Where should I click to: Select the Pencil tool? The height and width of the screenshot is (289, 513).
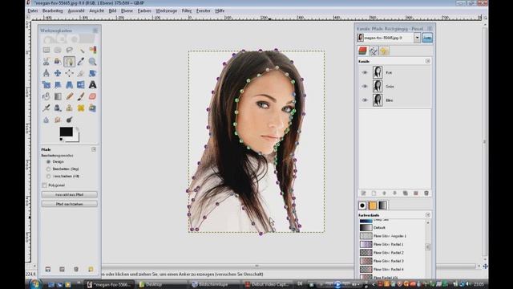[x=70, y=96]
